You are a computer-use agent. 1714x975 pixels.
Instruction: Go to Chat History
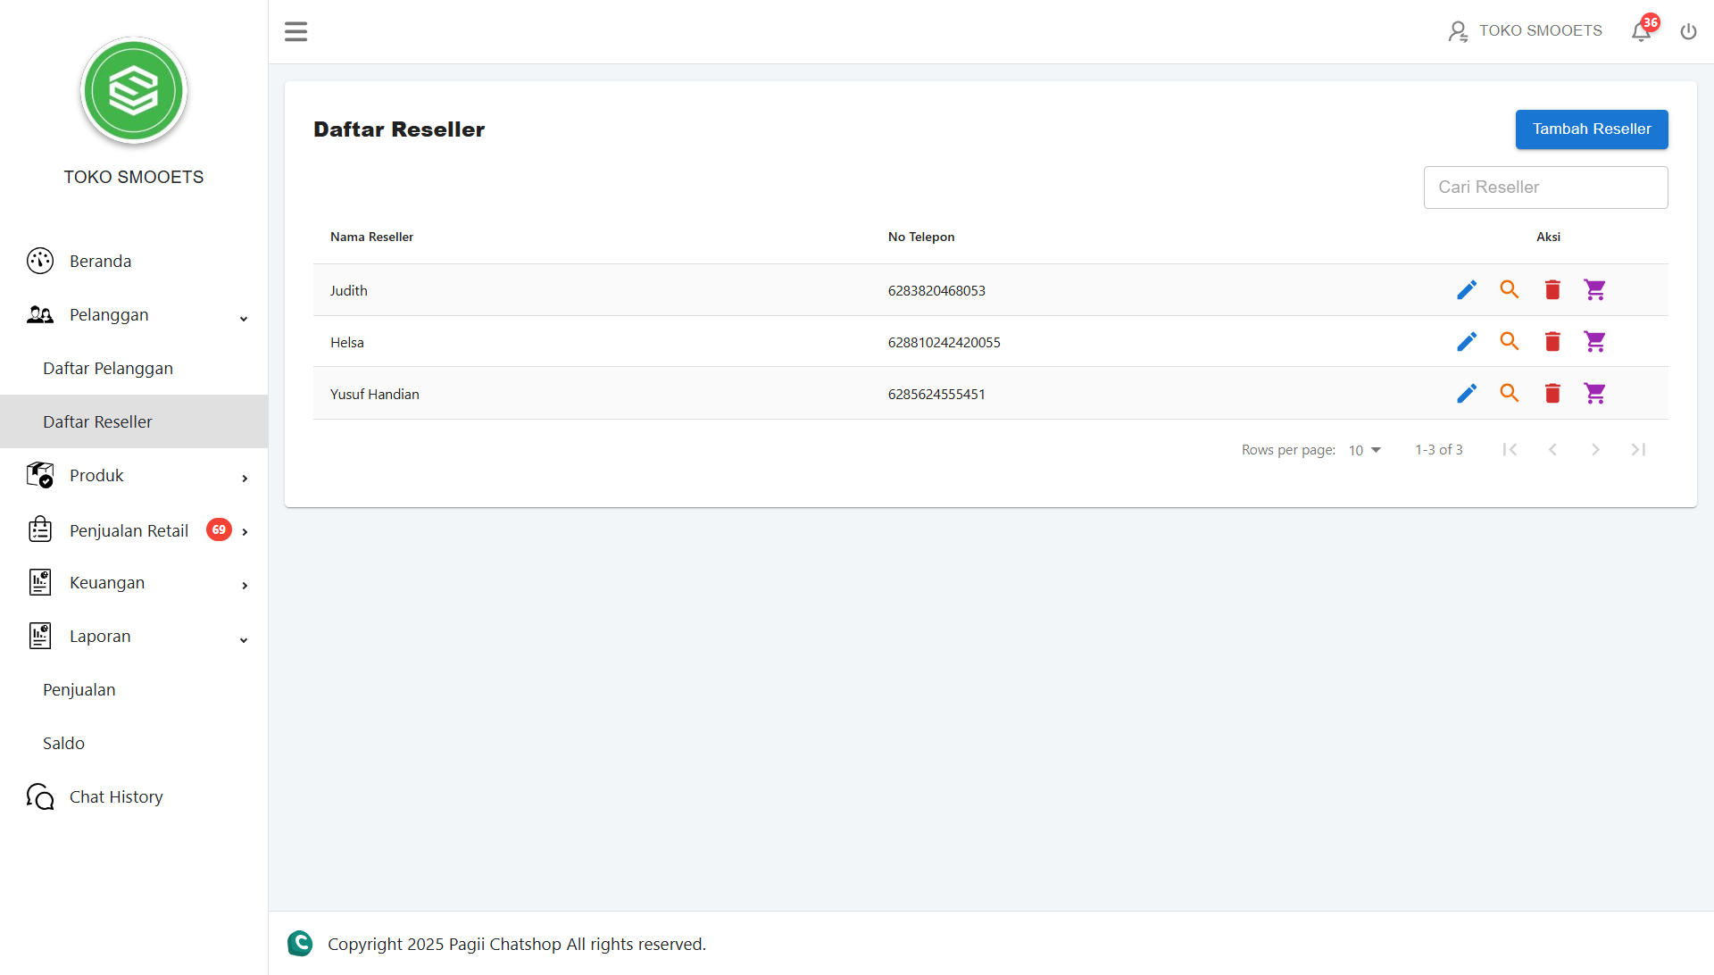[116, 797]
